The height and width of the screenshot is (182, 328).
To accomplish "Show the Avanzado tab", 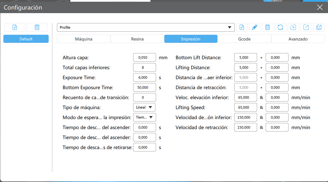I will (x=298, y=39).
